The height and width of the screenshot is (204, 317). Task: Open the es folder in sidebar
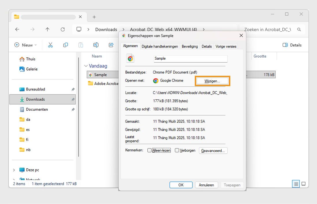pos(28,130)
